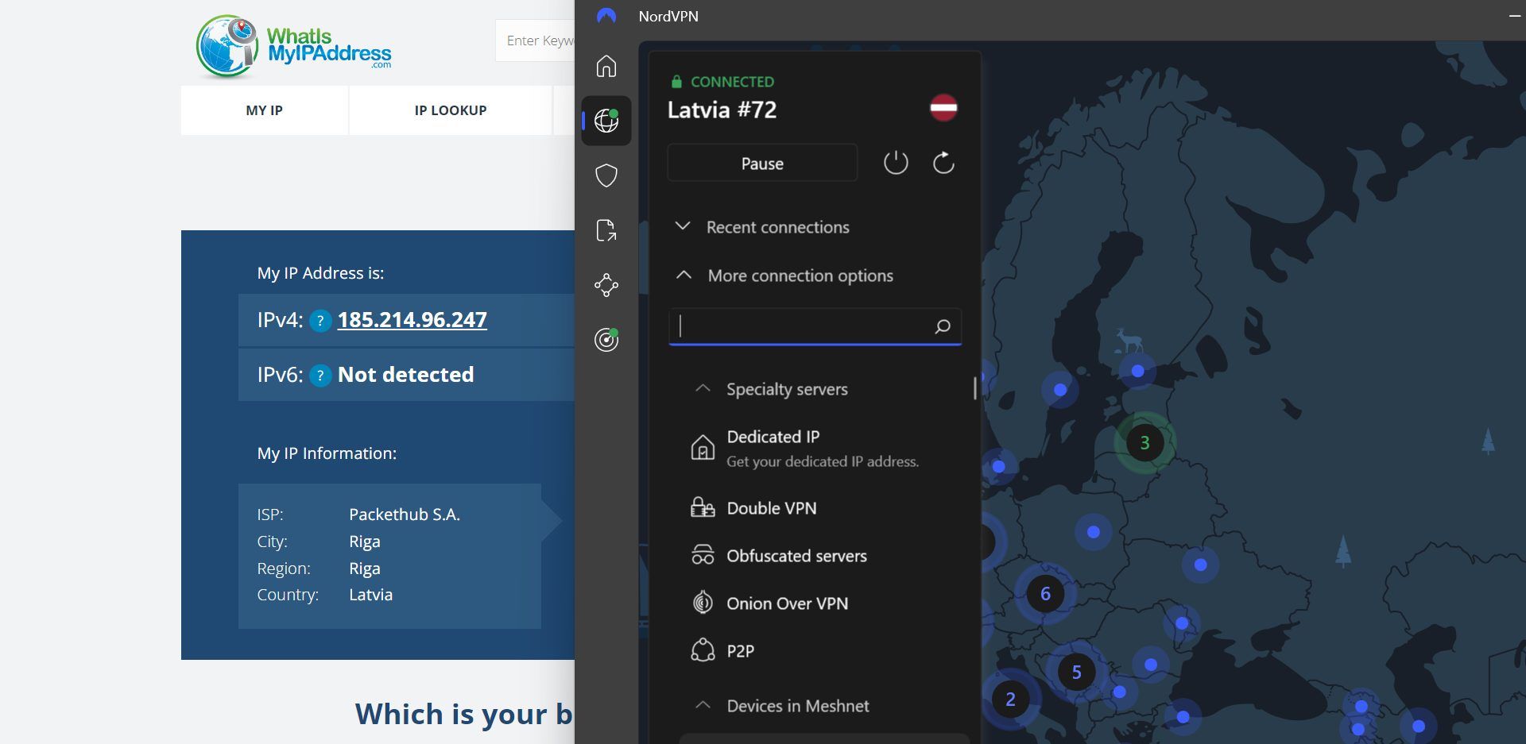
Task: Minimize the NordVPN window
Action: (1515, 16)
